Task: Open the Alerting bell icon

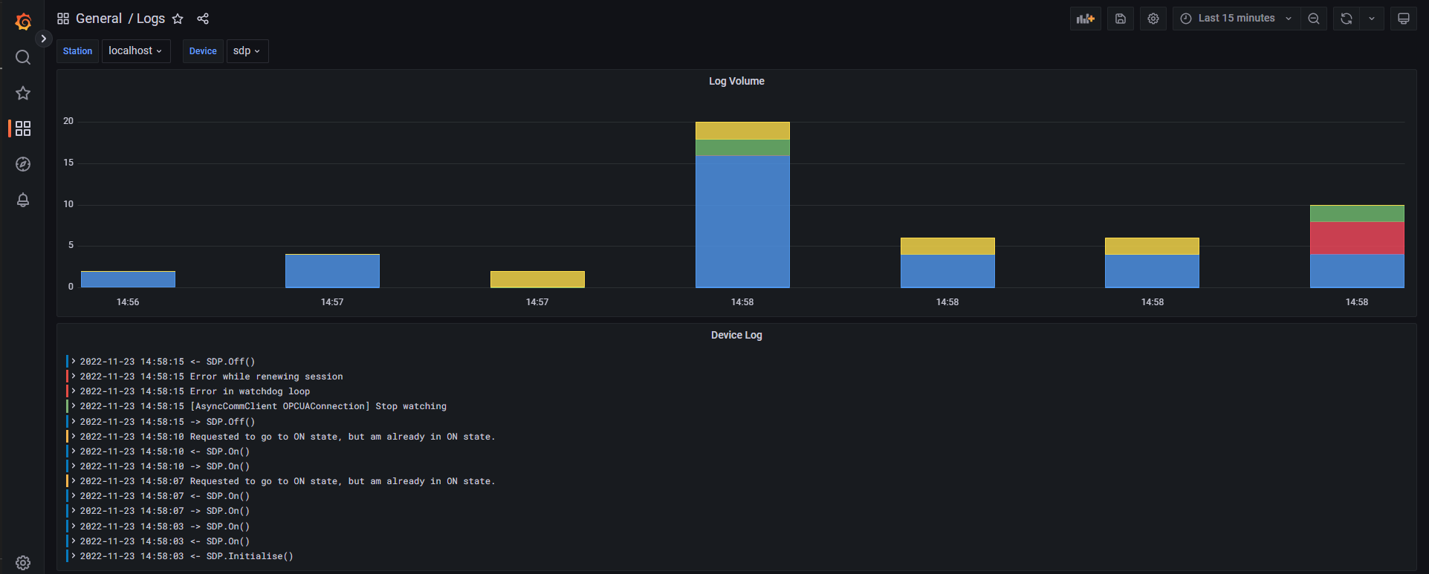Action: 23,200
